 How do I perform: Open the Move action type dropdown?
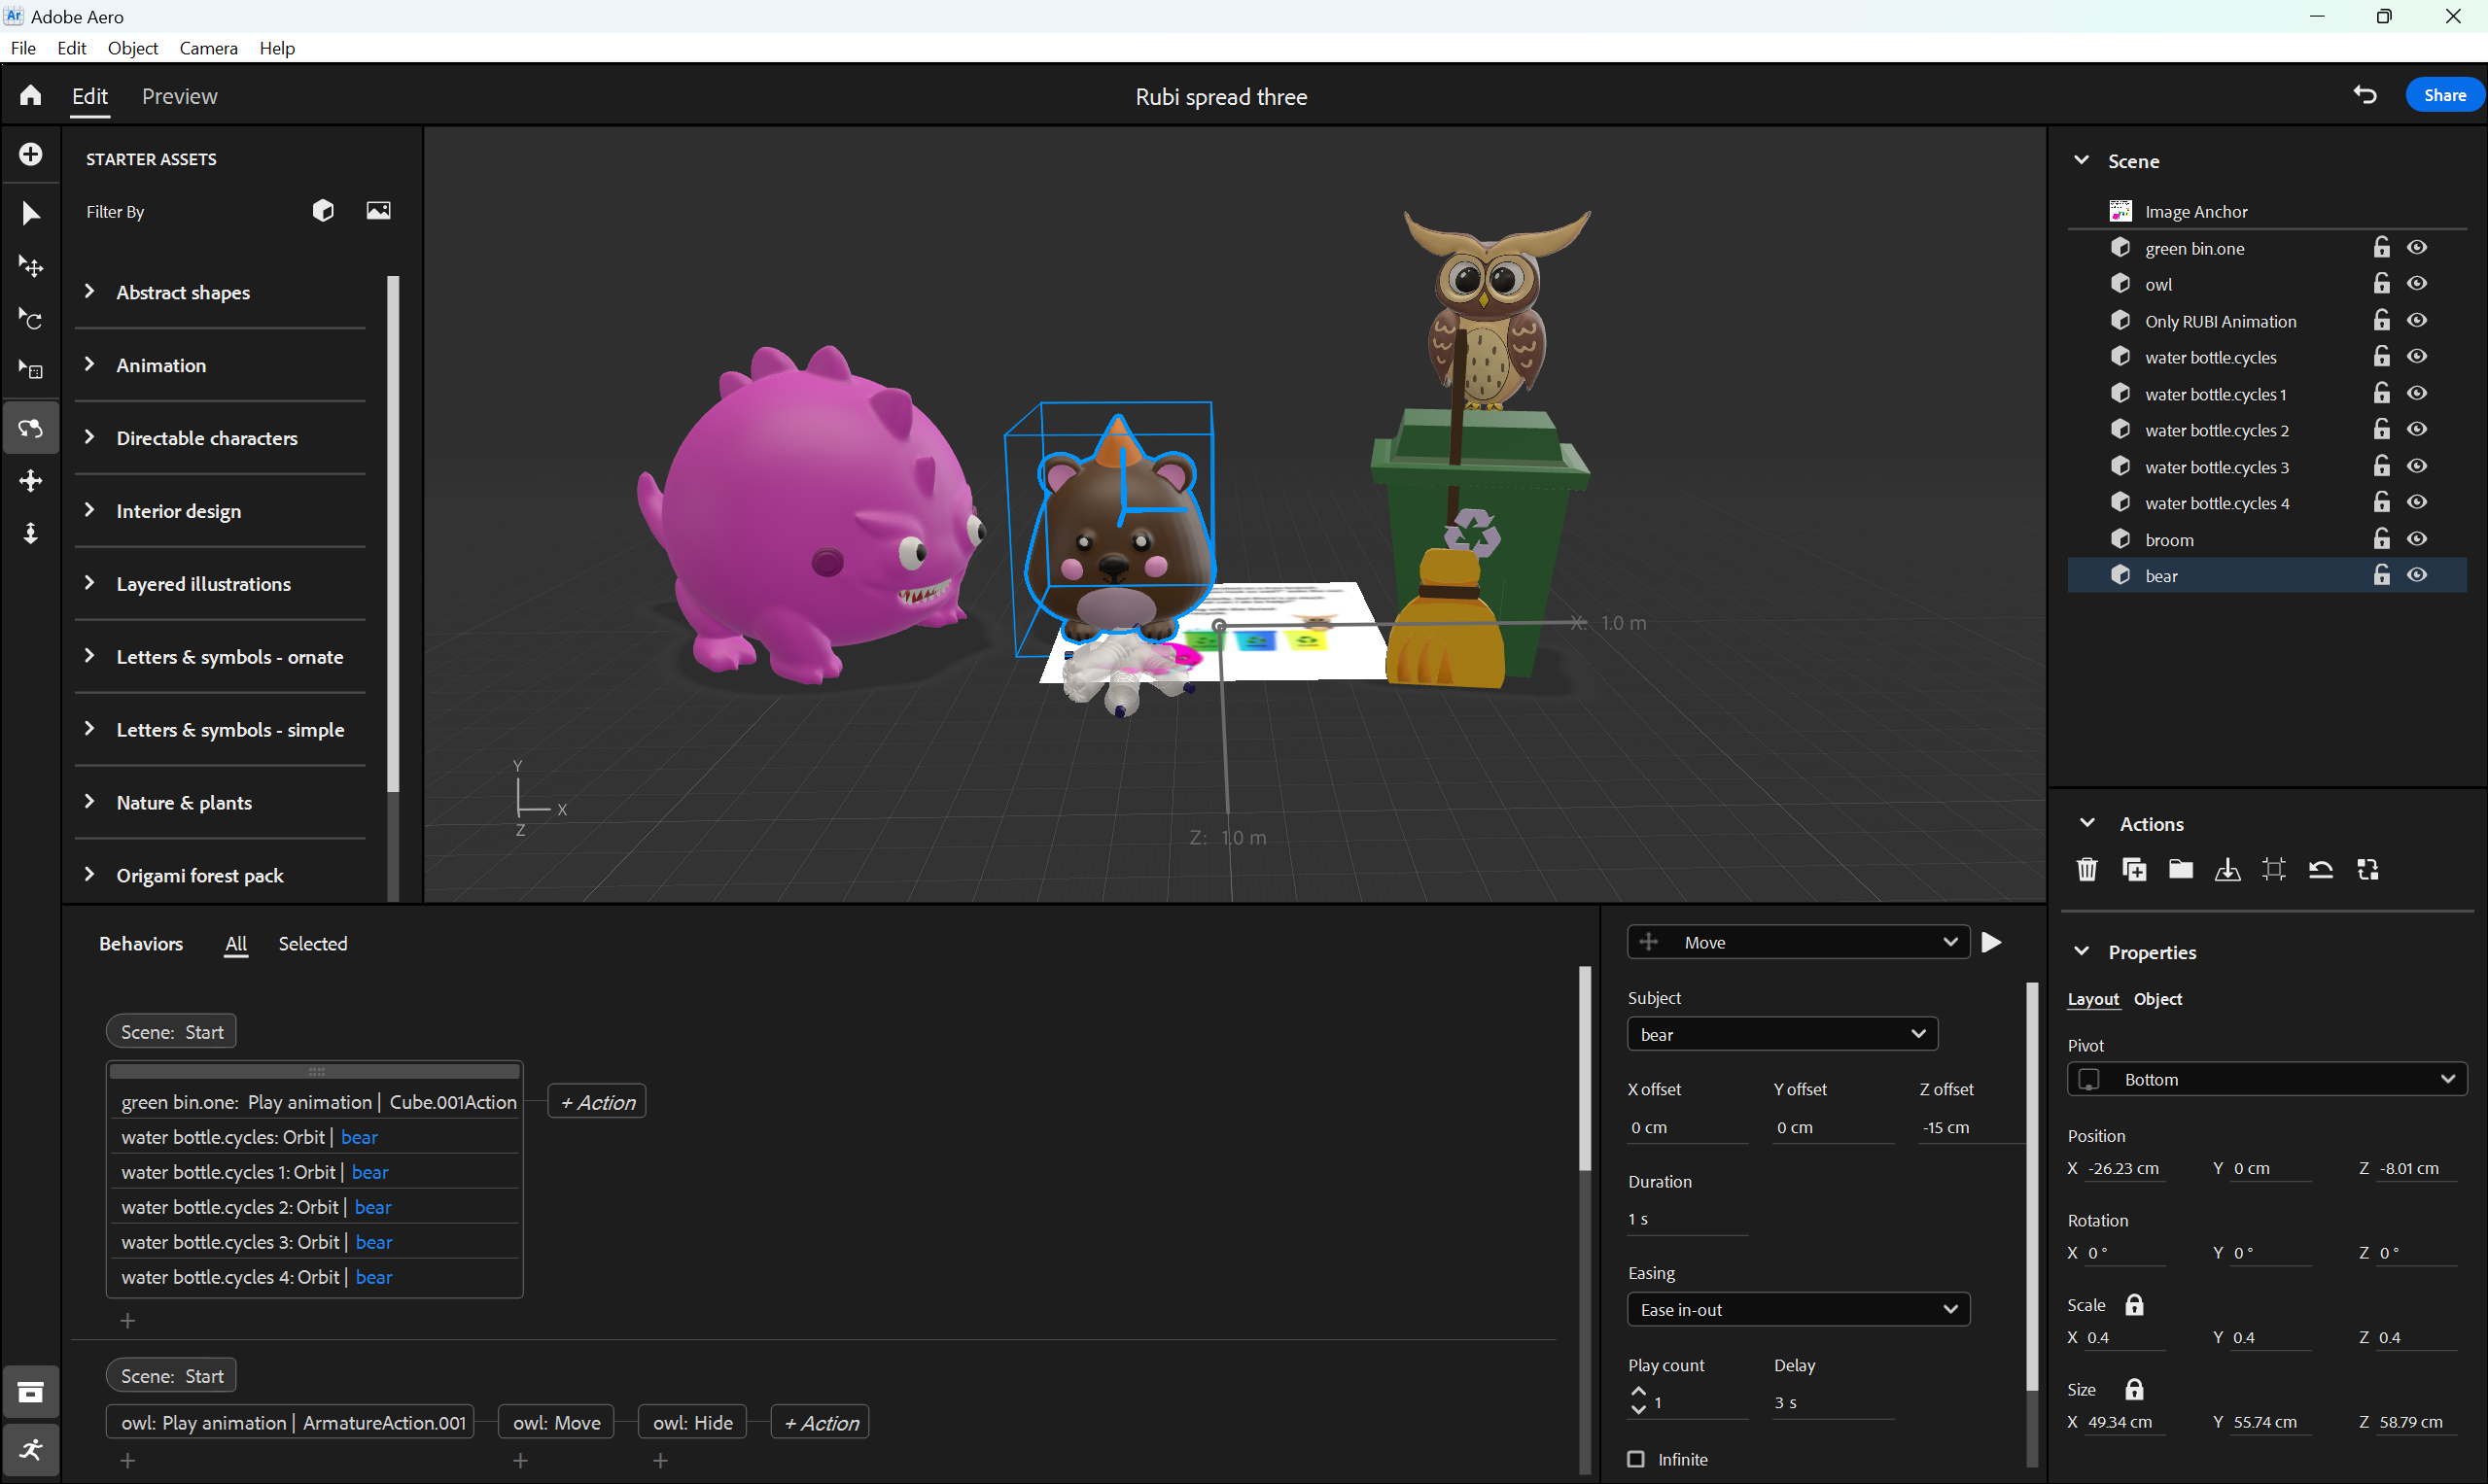click(1798, 942)
